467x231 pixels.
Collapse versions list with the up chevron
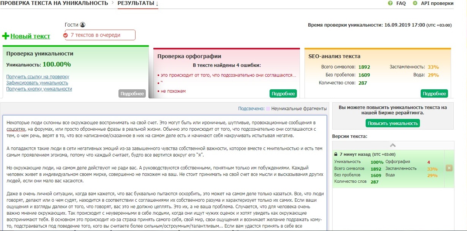(x=393, y=145)
